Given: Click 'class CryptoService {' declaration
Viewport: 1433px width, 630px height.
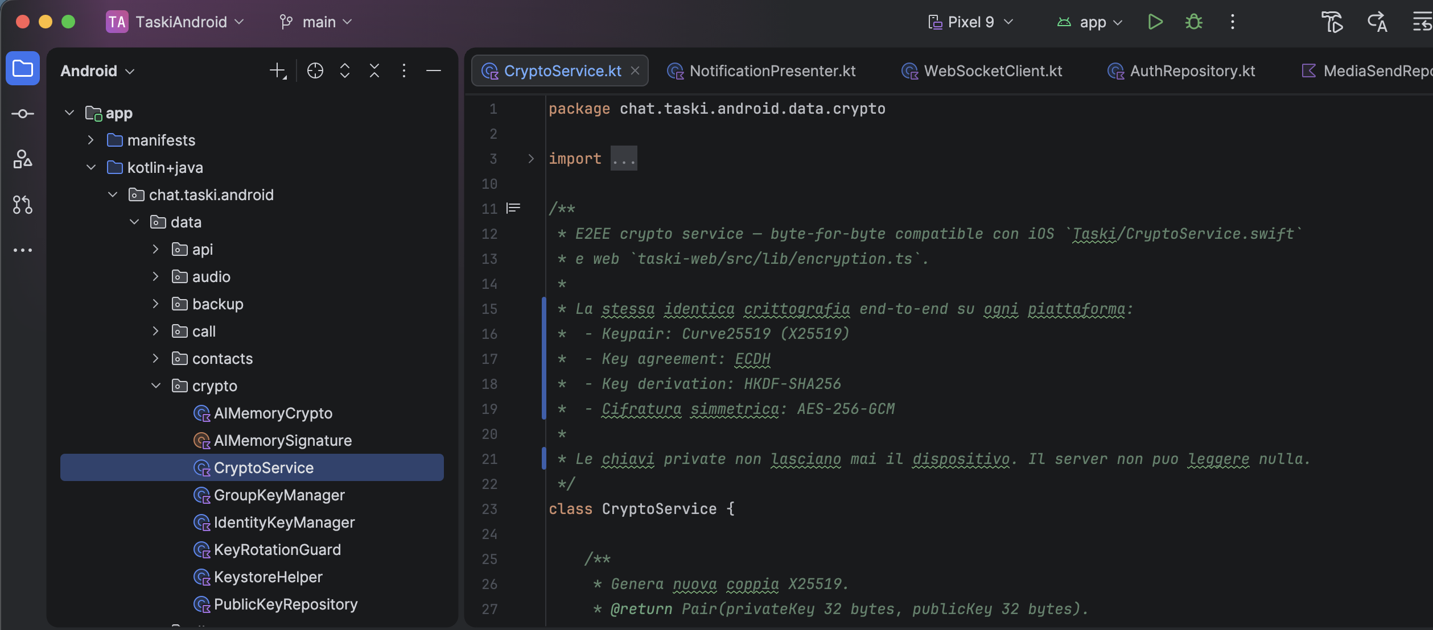Looking at the screenshot, I should 642,509.
